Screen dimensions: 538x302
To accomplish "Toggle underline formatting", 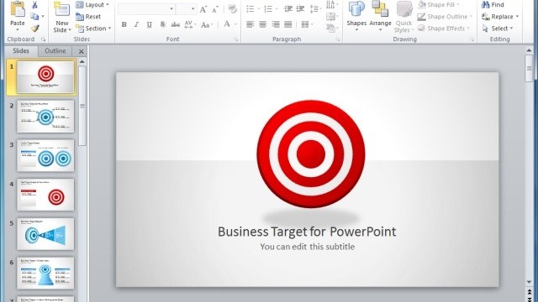I will [150, 24].
